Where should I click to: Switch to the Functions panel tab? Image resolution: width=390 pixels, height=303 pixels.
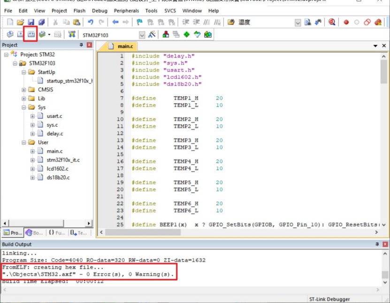point(57,233)
